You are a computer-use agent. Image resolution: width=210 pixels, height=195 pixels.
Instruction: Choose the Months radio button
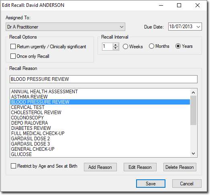(151, 46)
